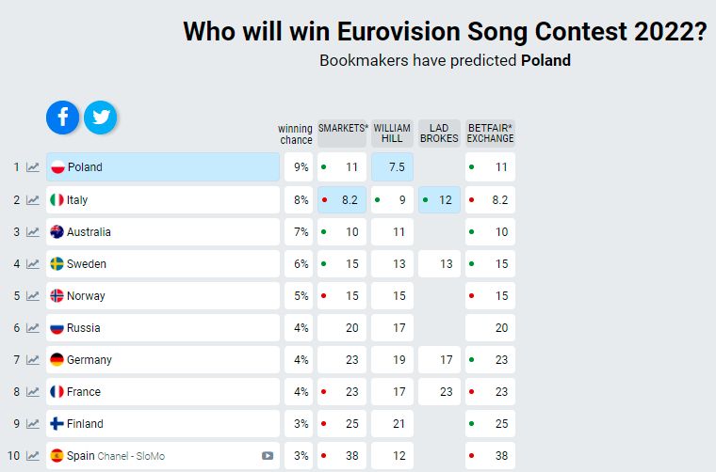
Task: Open Poland's odds trend chart icon
Action: tap(33, 167)
